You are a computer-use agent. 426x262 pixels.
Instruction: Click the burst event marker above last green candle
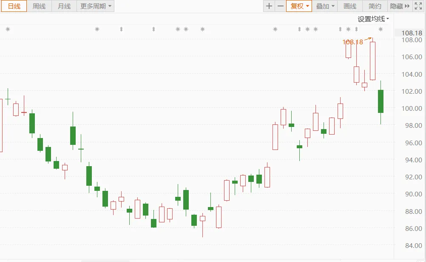381,29
